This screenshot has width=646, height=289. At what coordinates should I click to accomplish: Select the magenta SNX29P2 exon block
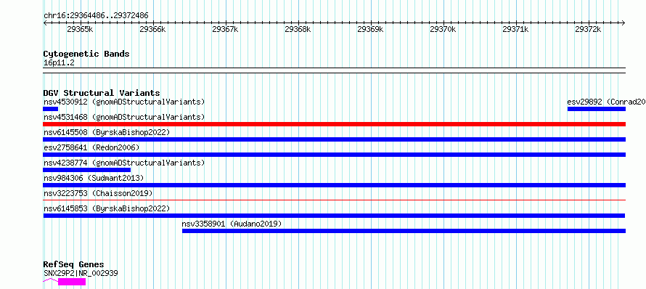(72, 282)
